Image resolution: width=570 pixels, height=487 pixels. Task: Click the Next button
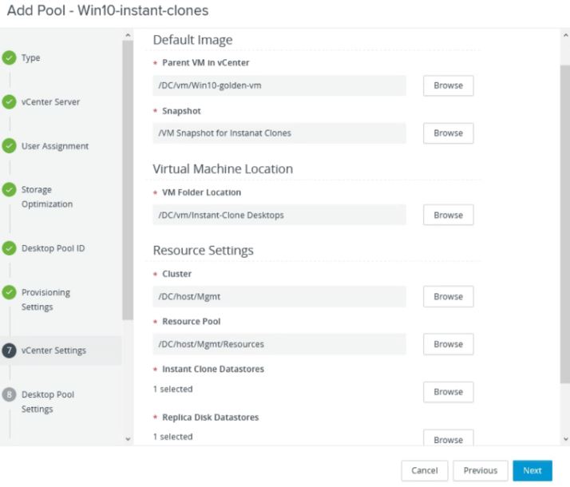pyautogui.click(x=532, y=471)
